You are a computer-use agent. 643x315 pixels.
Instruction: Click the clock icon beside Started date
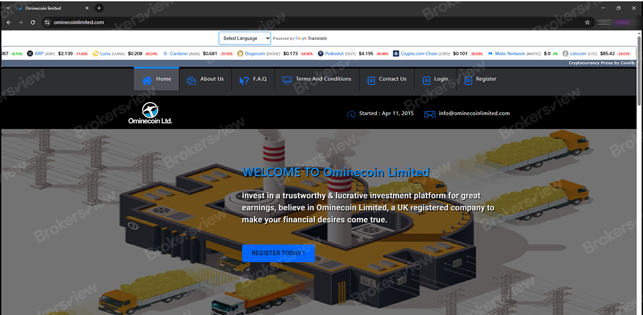(x=352, y=114)
